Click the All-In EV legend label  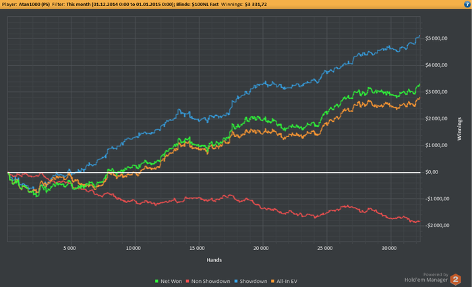pyautogui.click(x=287, y=282)
